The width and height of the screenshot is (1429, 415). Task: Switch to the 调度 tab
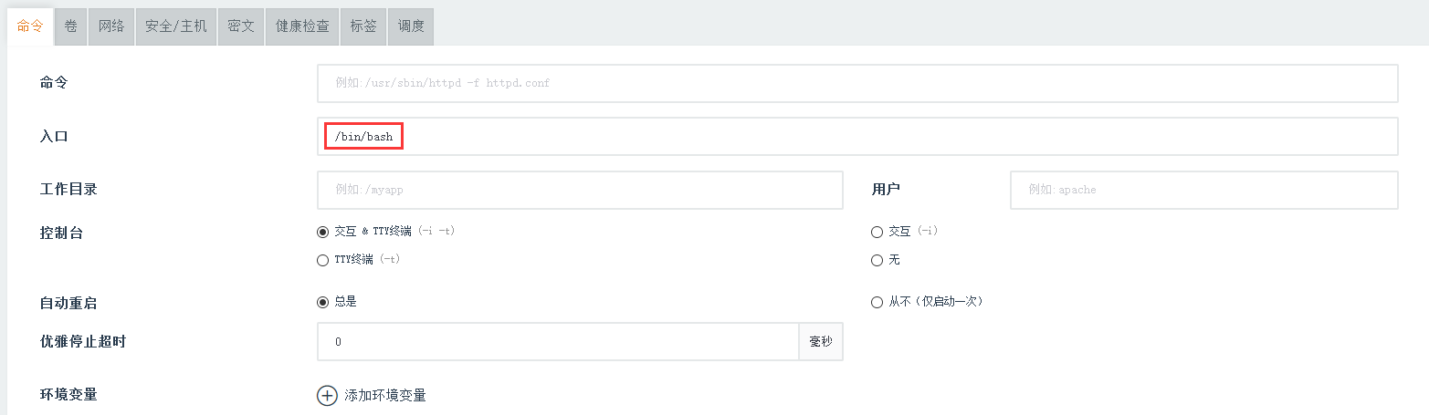pos(411,26)
